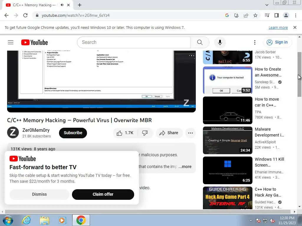Viewport: 302px width, 226px height.
Task: Open Windows Media Player from taskbar
Action: 63,220
